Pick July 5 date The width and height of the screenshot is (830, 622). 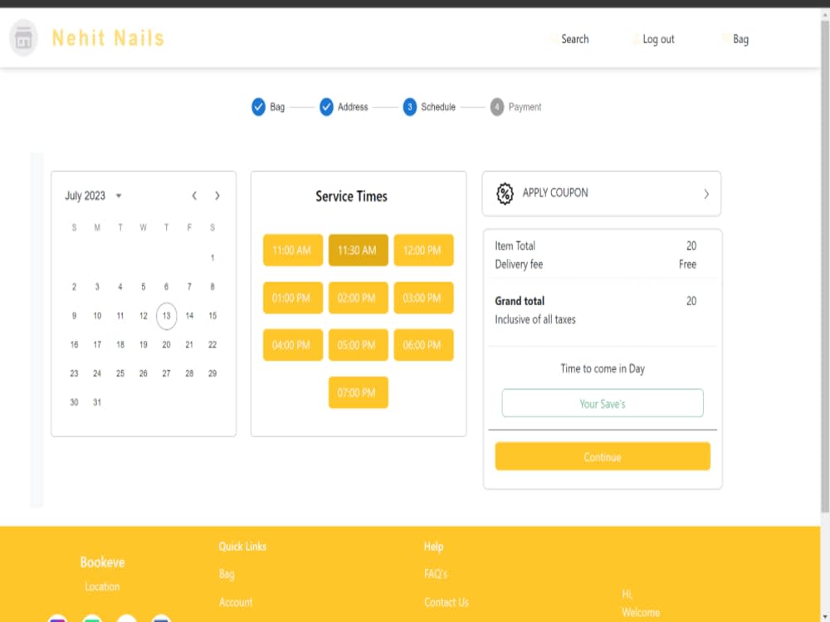click(144, 287)
